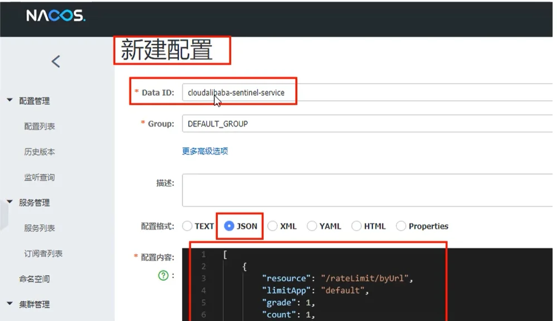Open 命名空间 in the sidebar
This screenshot has height=321, width=557.
pos(35,279)
